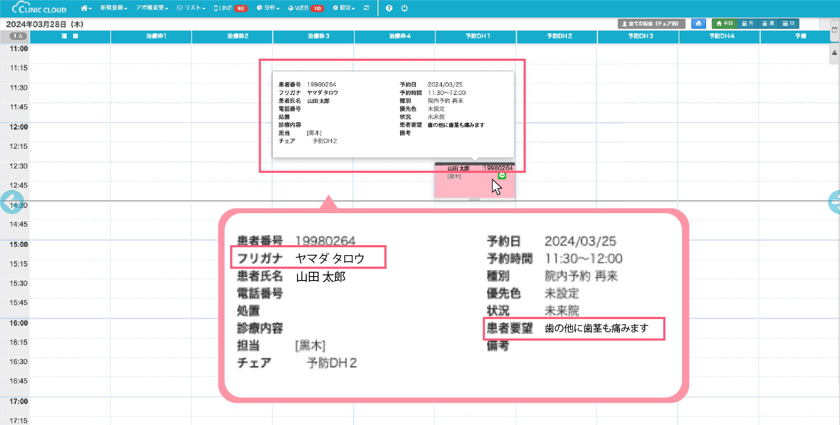Open the calendar side tab icon
840x425 pixels.
pyautogui.click(x=835, y=30)
